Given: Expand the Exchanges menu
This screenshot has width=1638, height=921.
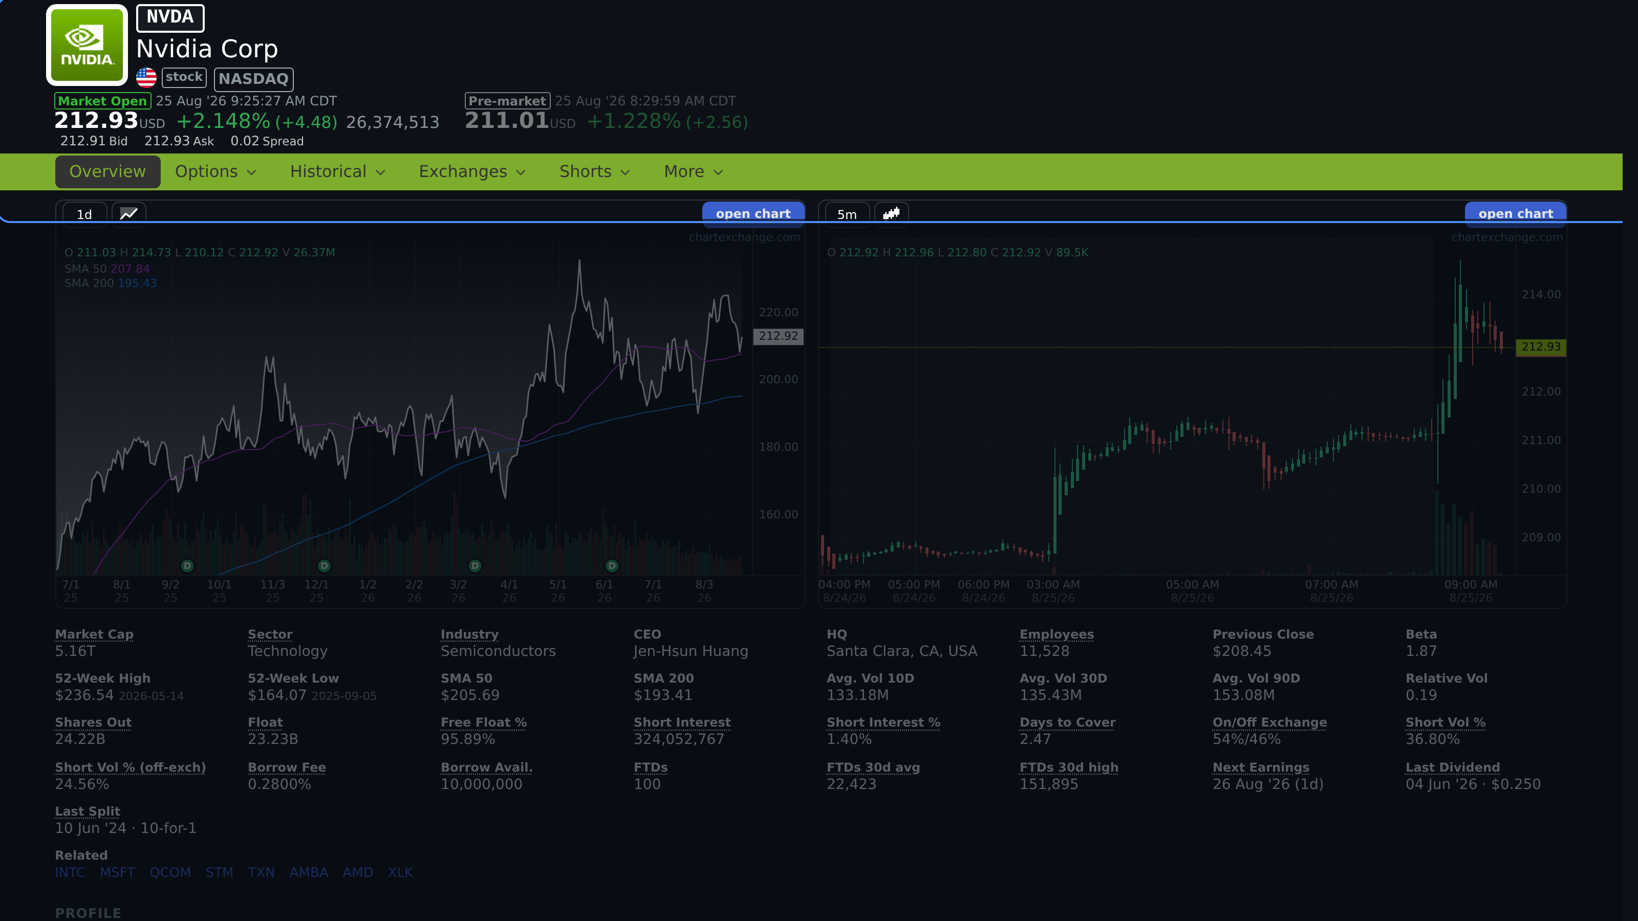Looking at the screenshot, I should tap(472, 171).
